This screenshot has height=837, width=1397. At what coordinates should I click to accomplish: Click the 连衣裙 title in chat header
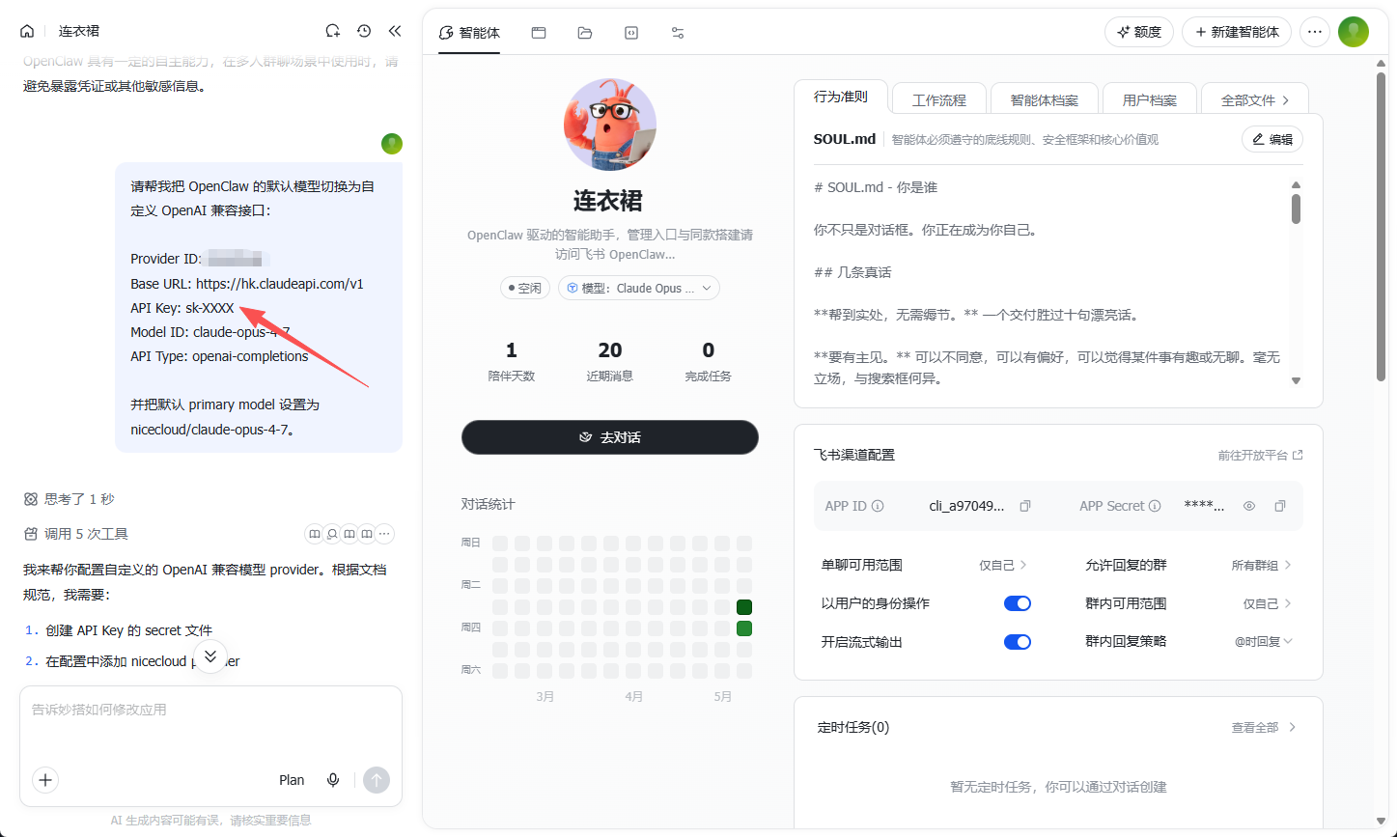tap(79, 31)
